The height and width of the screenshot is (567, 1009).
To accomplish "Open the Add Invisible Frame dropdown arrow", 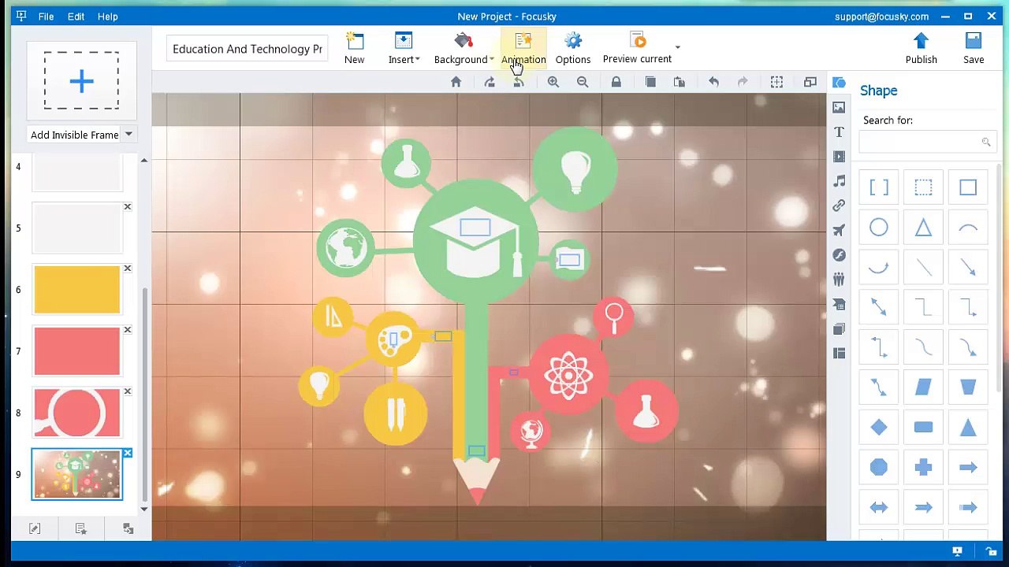I will pos(128,135).
